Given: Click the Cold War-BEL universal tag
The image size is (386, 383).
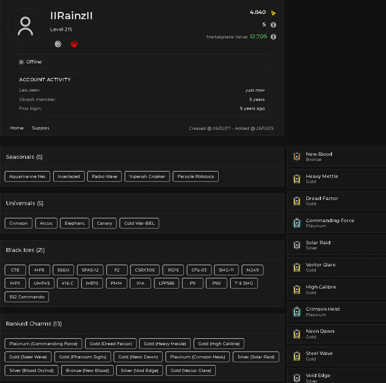Looking at the screenshot, I should tap(139, 223).
